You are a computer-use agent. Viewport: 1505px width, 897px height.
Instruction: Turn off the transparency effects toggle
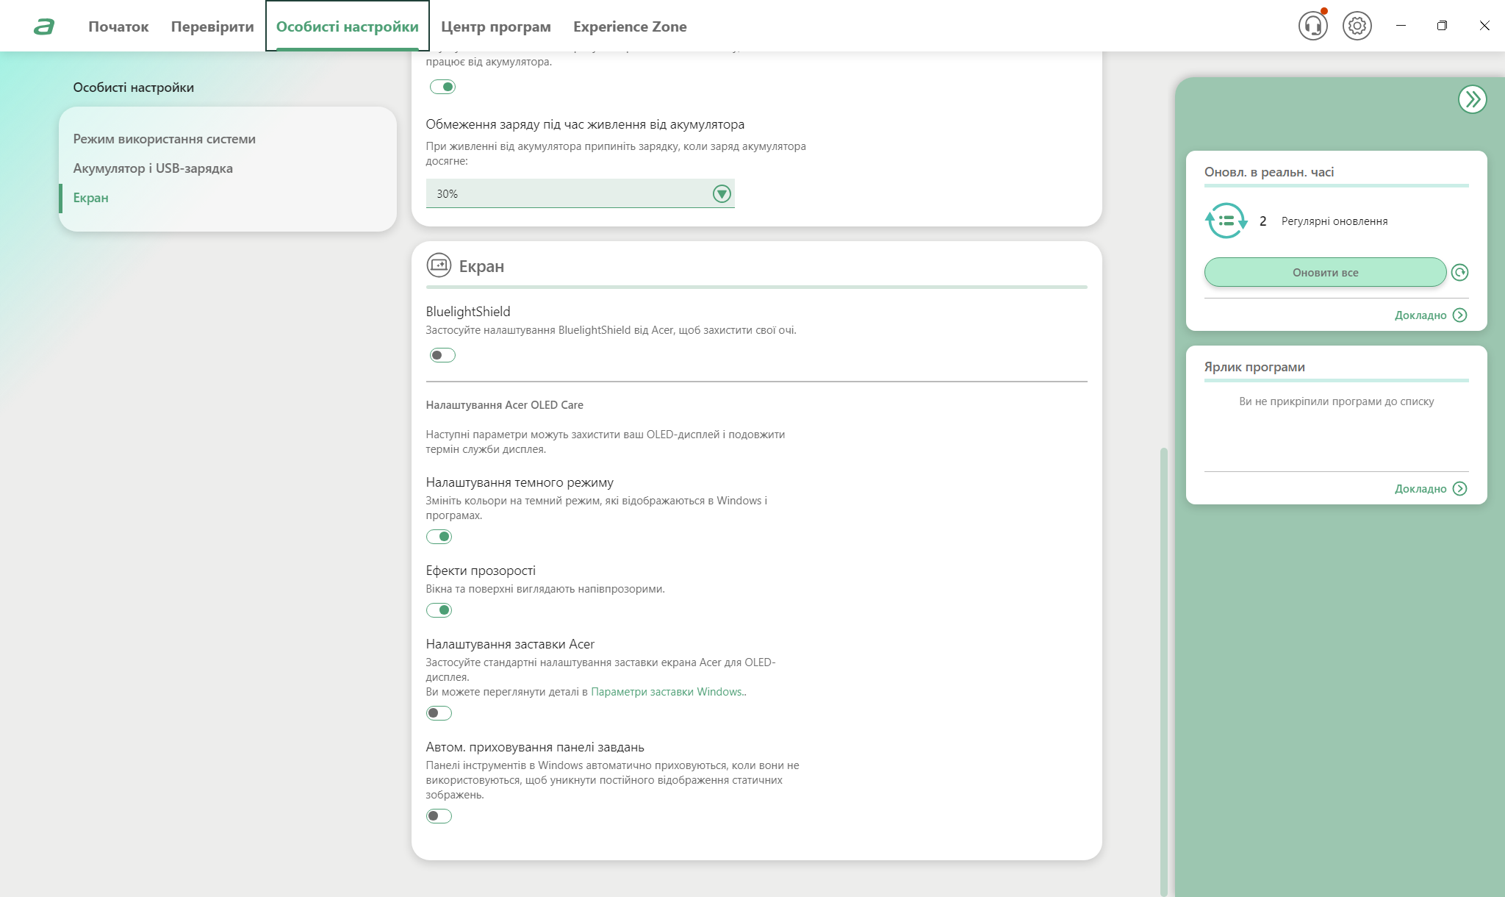pos(439,610)
